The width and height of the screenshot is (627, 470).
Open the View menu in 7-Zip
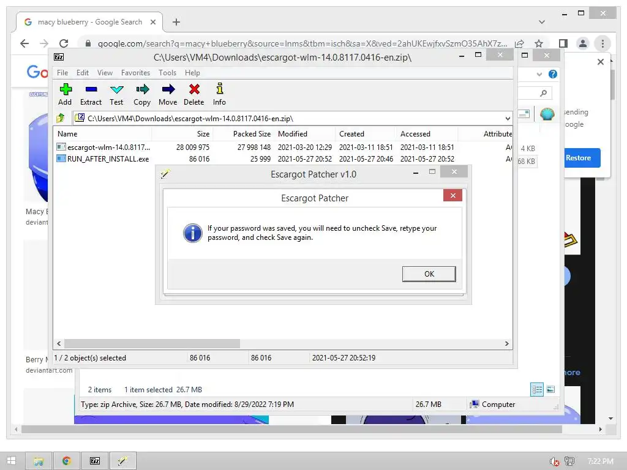click(x=105, y=73)
